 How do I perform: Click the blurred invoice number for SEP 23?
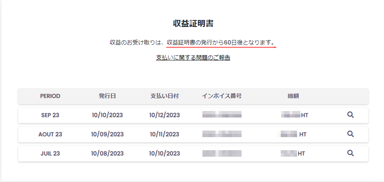pyautogui.click(x=222, y=115)
